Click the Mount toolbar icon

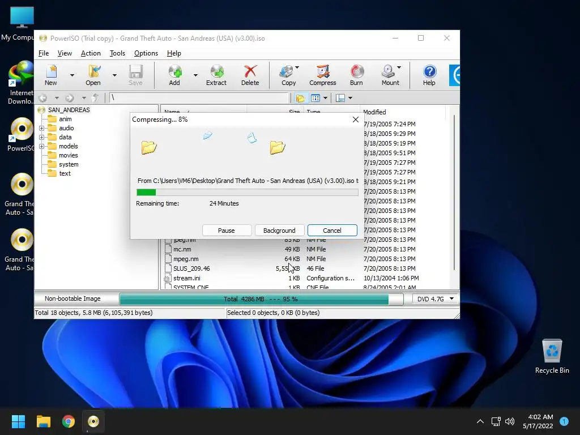[390, 75]
